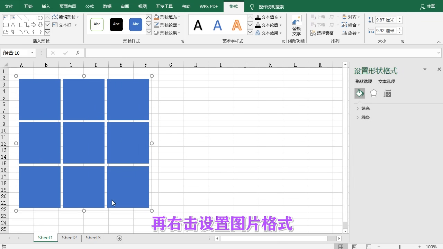Image resolution: width=443 pixels, height=249 pixels.
Task: Switch to Normal view in status bar
Action: (341, 247)
